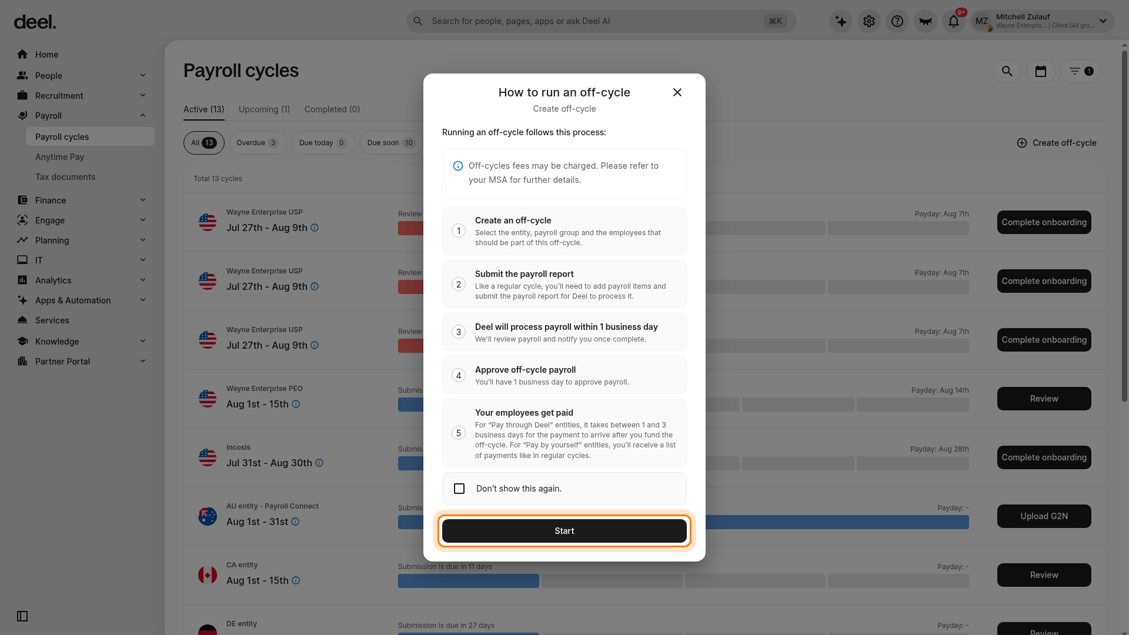This screenshot has width=1129, height=635.
Task: Select Payroll cycles in the sidebar
Action: pyautogui.click(x=91, y=136)
